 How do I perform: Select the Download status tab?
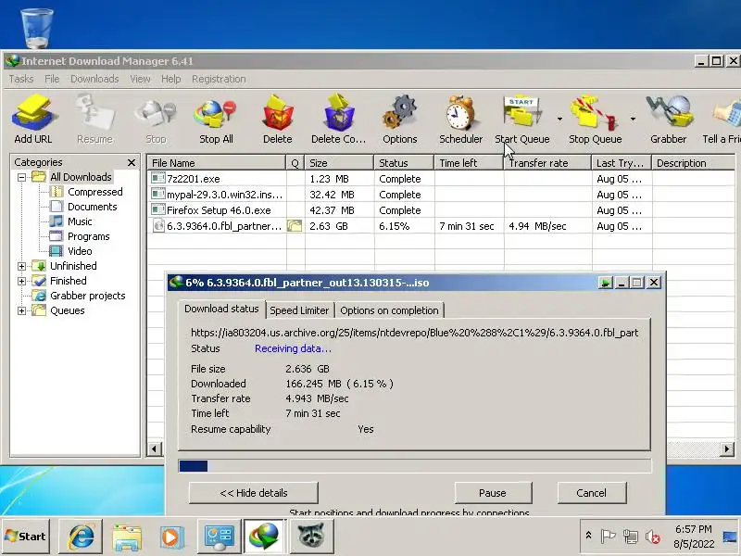[x=221, y=309]
